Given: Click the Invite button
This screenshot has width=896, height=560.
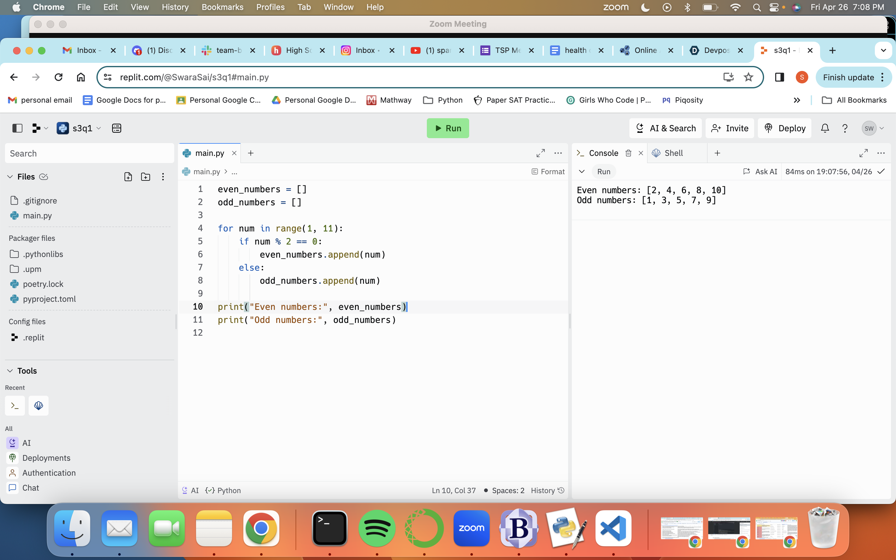Looking at the screenshot, I should (729, 128).
